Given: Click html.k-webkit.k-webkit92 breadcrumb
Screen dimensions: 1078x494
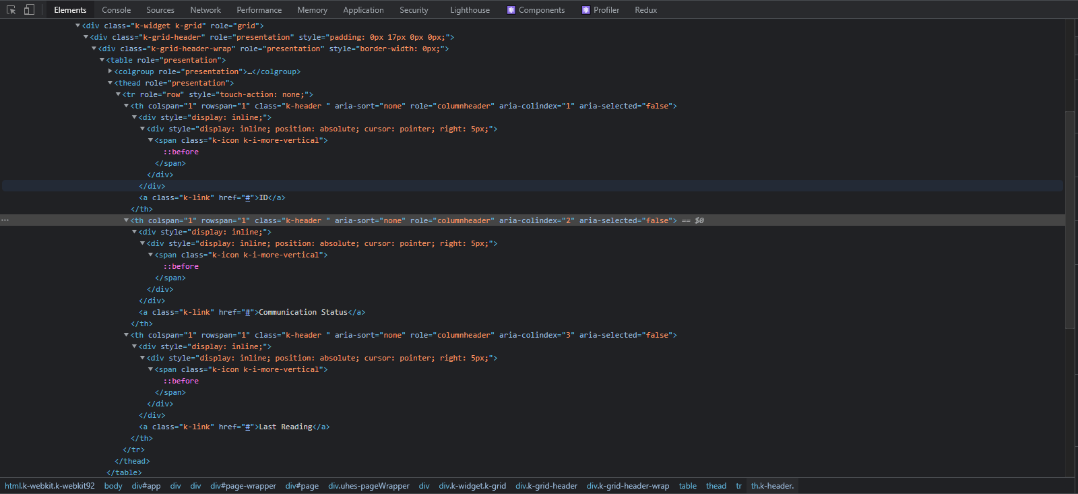Looking at the screenshot, I should [50, 486].
